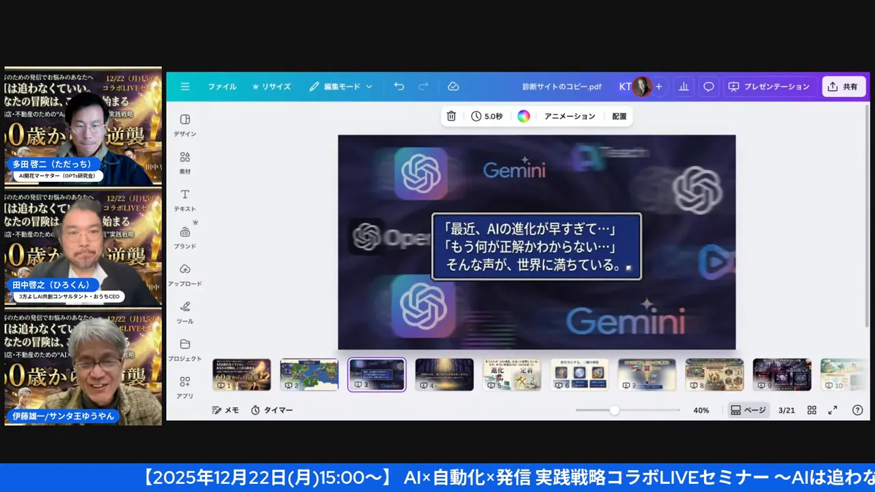This screenshot has width=875, height=492.
Task: Open the テキスト (Text) panel
Action: click(x=184, y=200)
